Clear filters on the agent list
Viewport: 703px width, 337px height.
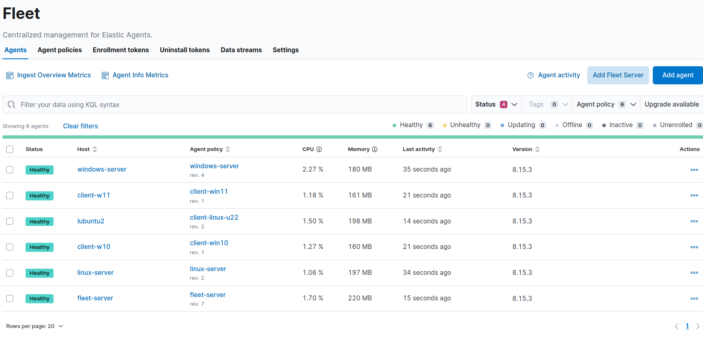tap(80, 126)
